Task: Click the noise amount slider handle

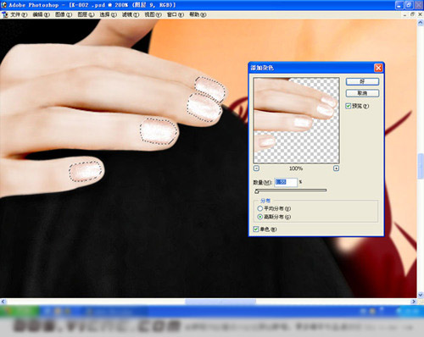Action: click(x=257, y=191)
